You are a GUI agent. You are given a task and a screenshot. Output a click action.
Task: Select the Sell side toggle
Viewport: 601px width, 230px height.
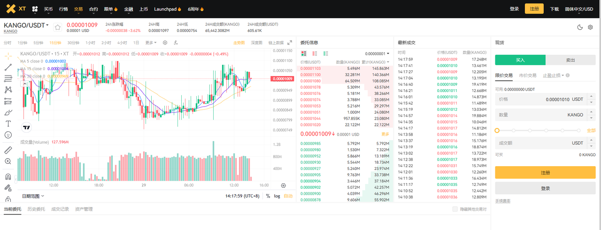pos(570,60)
